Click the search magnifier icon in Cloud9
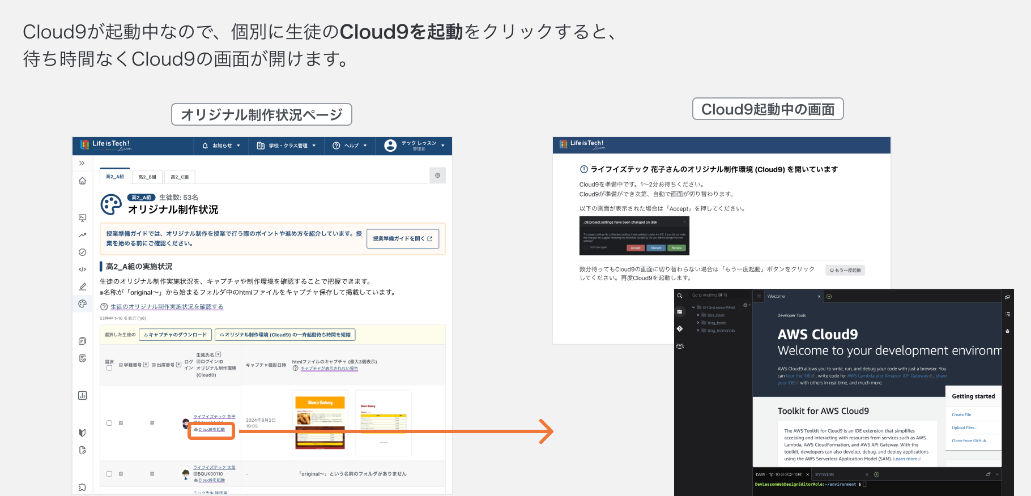 click(x=680, y=296)
